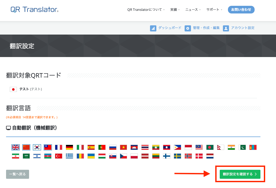Select the Israeli flag
This screenshot has width=276, height=188.
coord(37,156)
